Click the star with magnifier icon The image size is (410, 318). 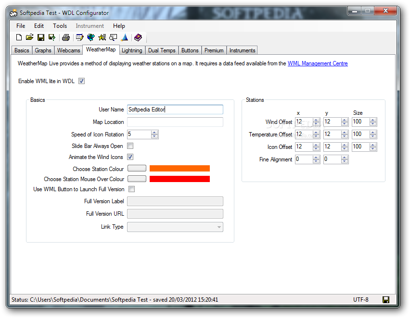pos(102,37)
